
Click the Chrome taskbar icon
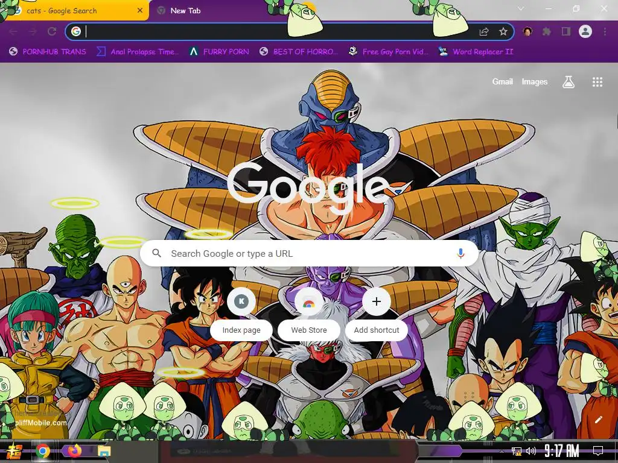pyautogui.click(x=43, y=451)
